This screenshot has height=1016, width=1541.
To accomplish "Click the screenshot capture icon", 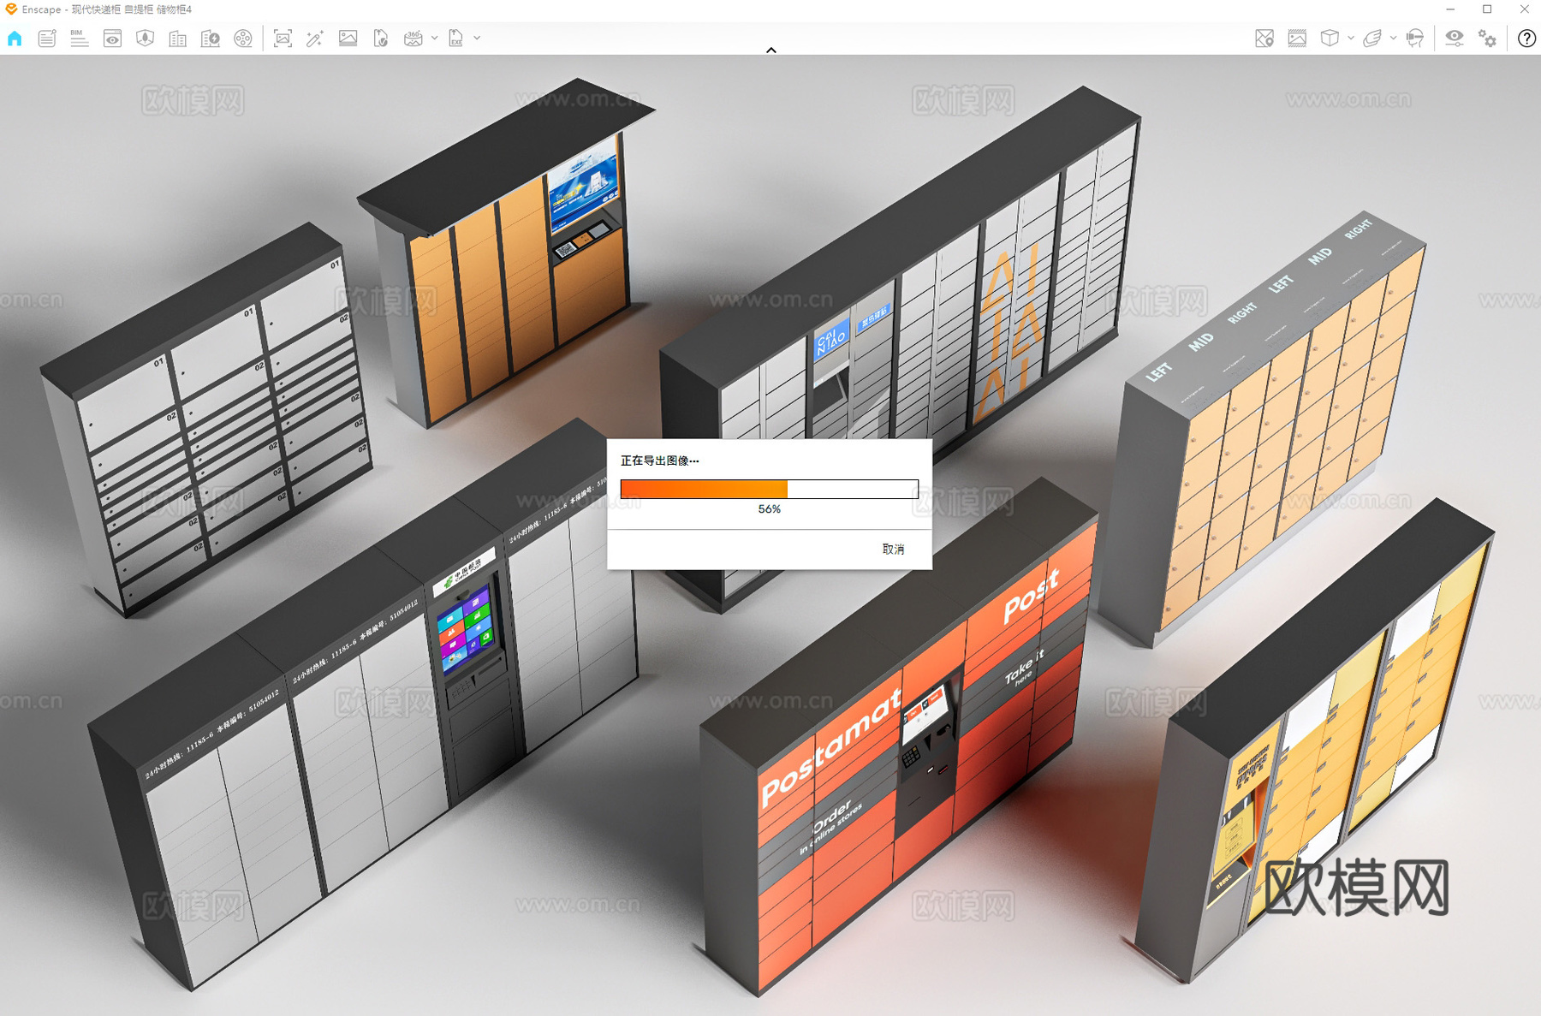I will pyautogui.click(x=283, y=39).
